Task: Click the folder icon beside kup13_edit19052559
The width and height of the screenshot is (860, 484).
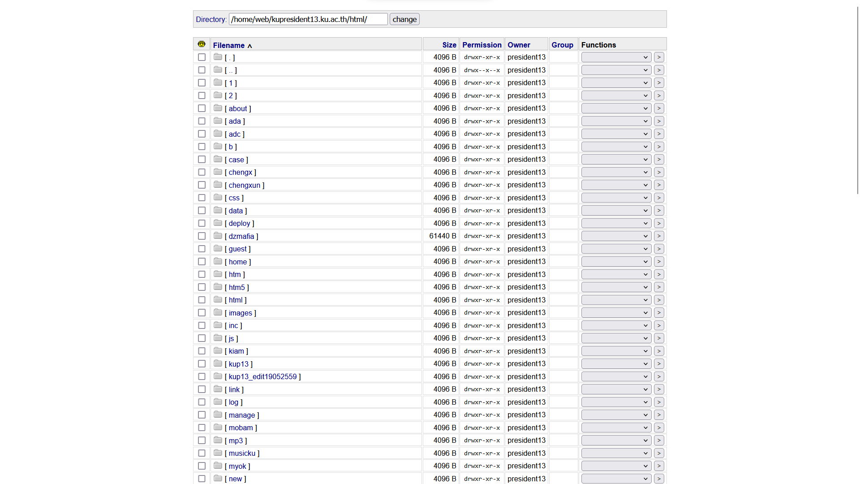Action: tap(218, 376)
